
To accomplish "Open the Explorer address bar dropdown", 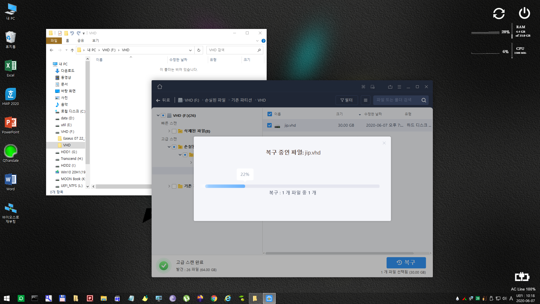I will (x=190, y=50).
